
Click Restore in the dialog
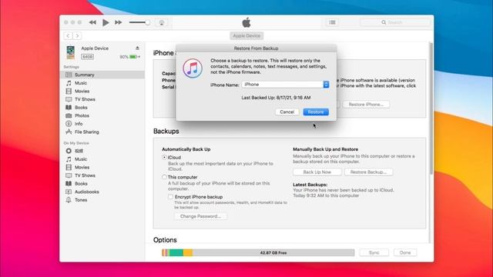click(316, 112)
